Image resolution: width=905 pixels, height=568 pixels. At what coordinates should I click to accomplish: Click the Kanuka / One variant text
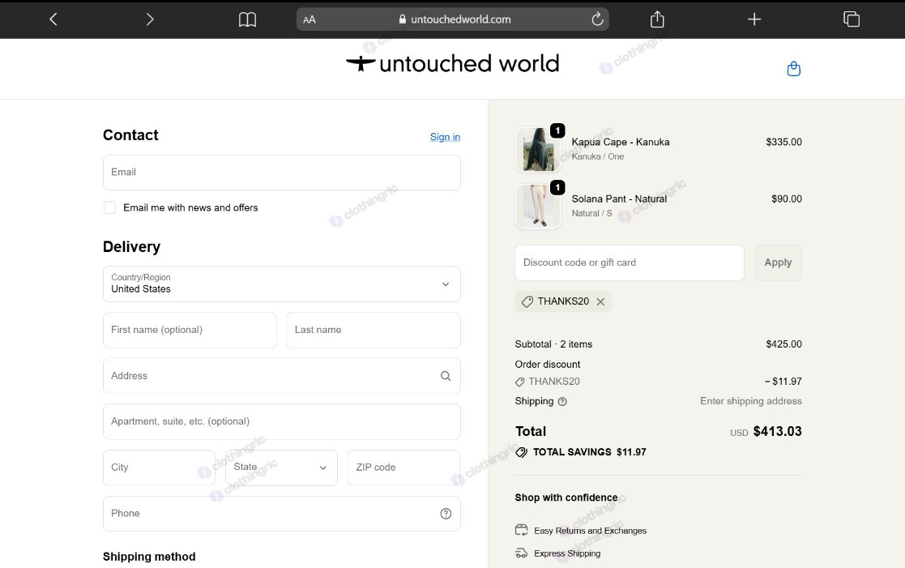pyautogui.click(x=598, y=156)
